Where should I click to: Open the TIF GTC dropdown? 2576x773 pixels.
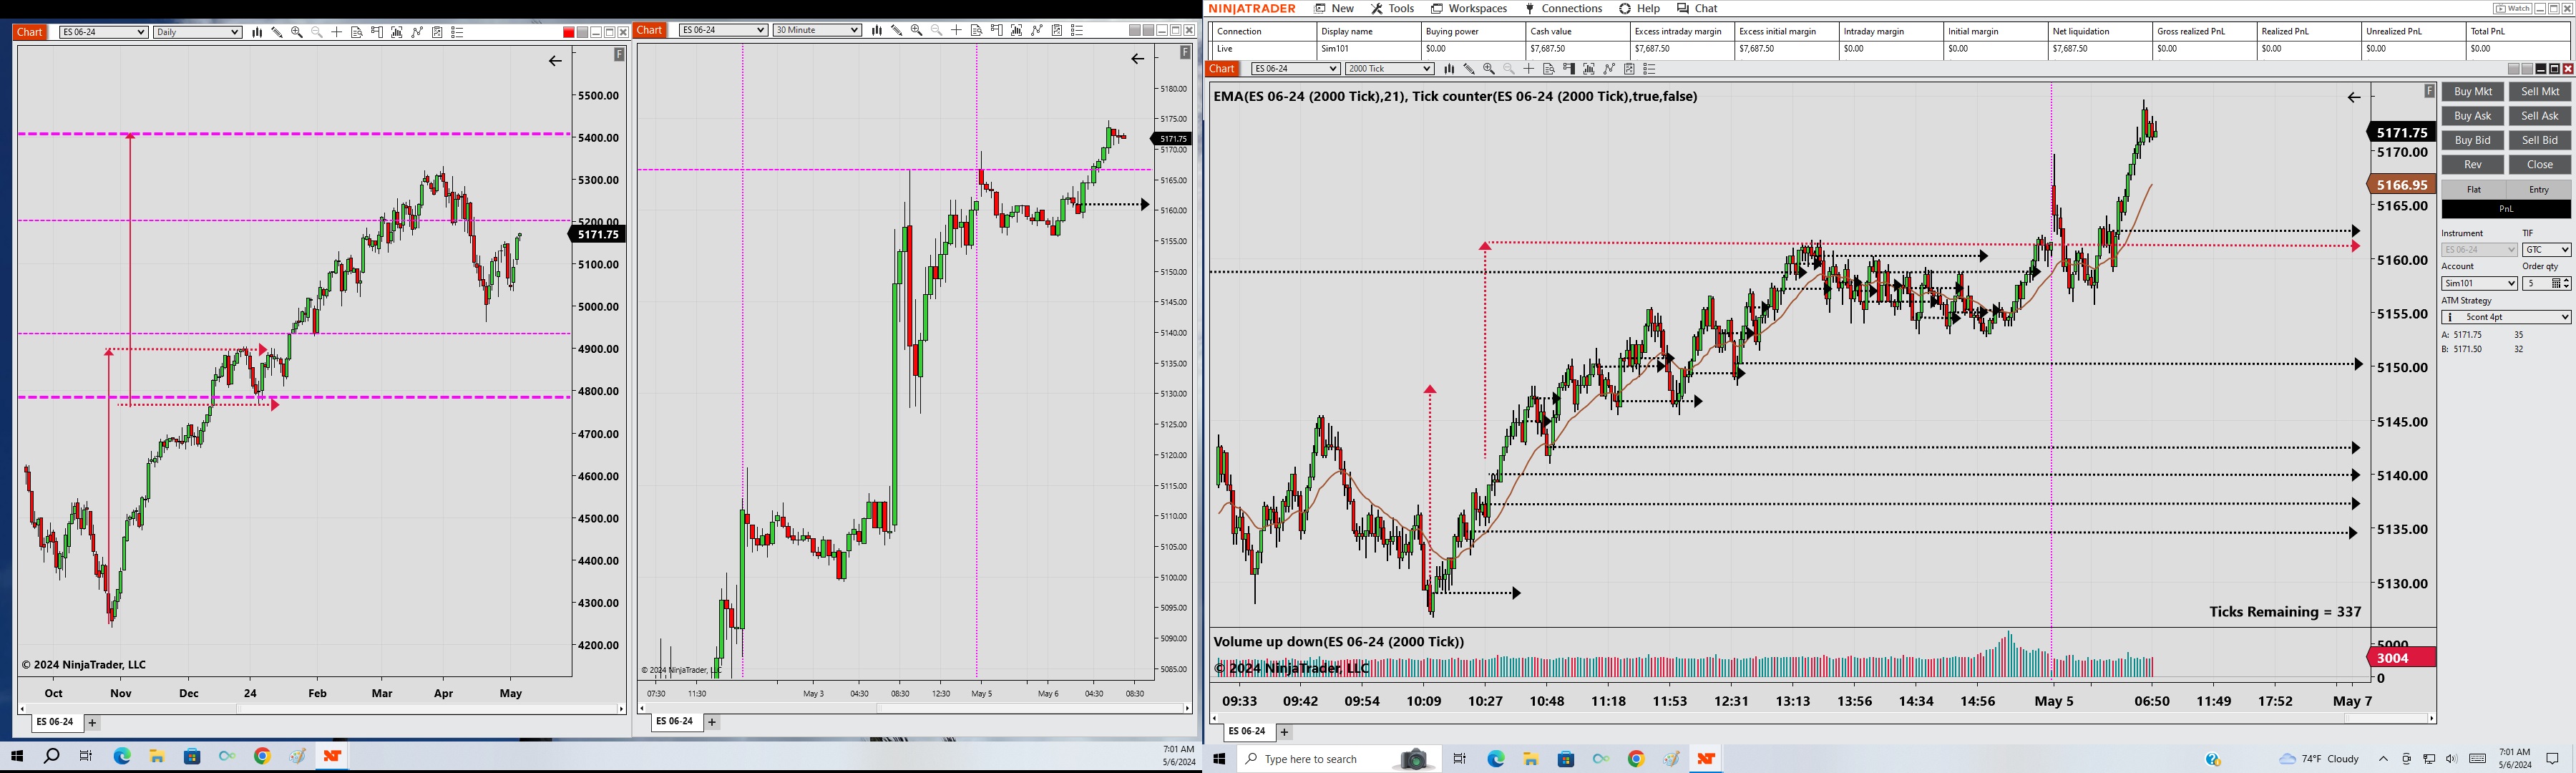click(x=2547, y=250)
